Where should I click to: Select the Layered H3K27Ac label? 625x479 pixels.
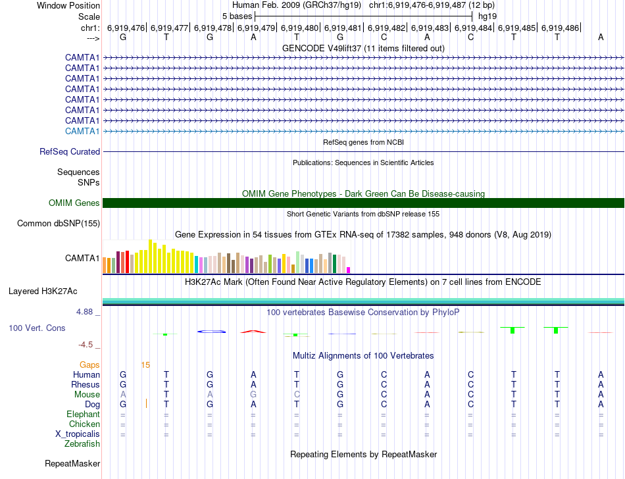pyautogui.click(x=43, y=291)
